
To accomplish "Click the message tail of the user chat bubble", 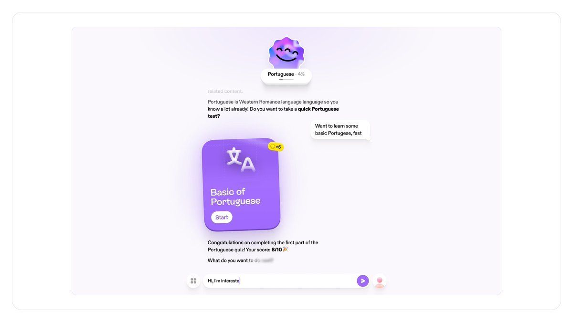I will point(369,139).
